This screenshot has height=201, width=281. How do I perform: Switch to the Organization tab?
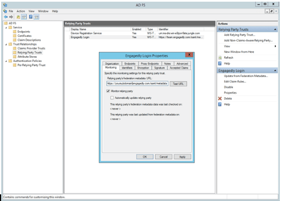(x=112, y=63)
